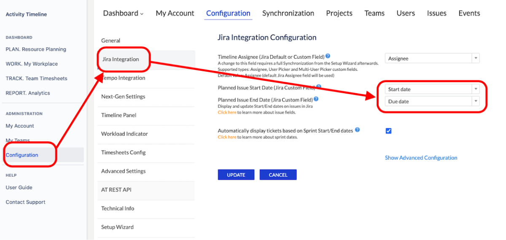
Task: Open help icon for Planned Issue End Date
Action: (x=316, y=99)
